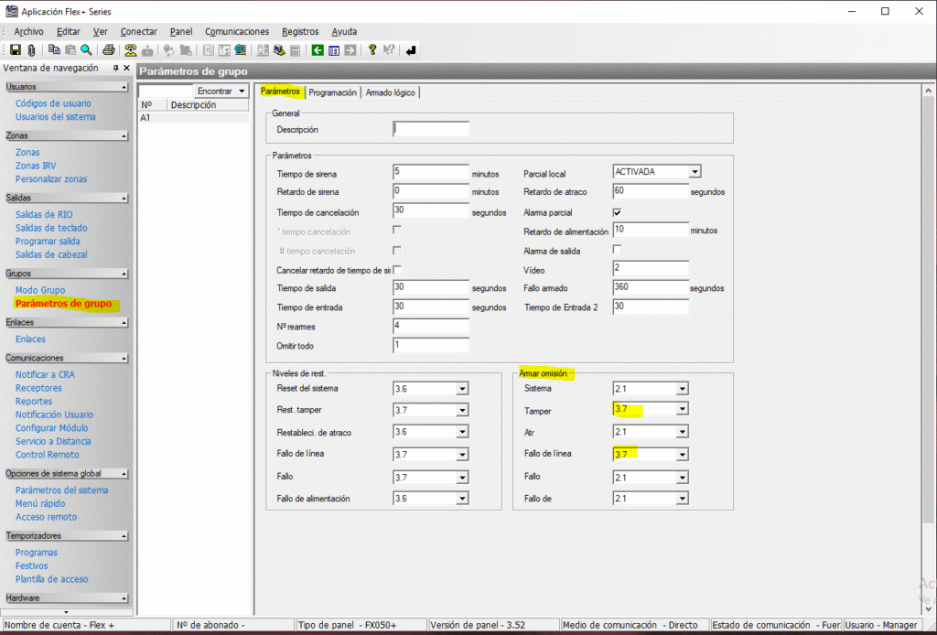The height and width of the screenshot is (635, 937).
Task: Click the Retardo de atraco 60 field
Action: click(651, 191)
